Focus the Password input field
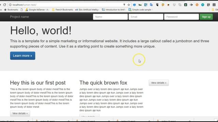Viewport: 218px width, 122px height. 182,17
